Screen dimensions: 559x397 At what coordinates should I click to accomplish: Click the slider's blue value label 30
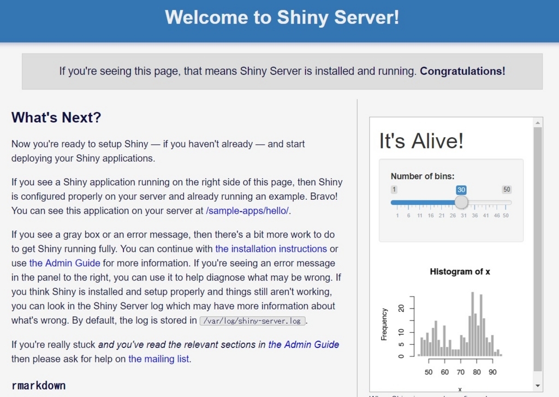pos(461,189)
